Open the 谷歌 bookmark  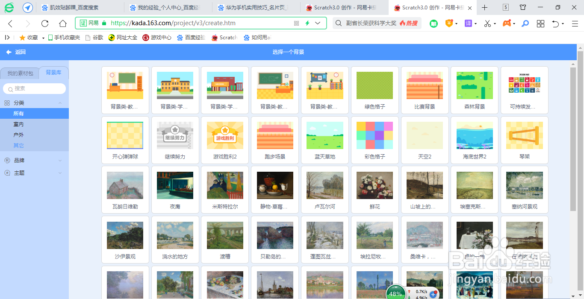coord(94,38)
